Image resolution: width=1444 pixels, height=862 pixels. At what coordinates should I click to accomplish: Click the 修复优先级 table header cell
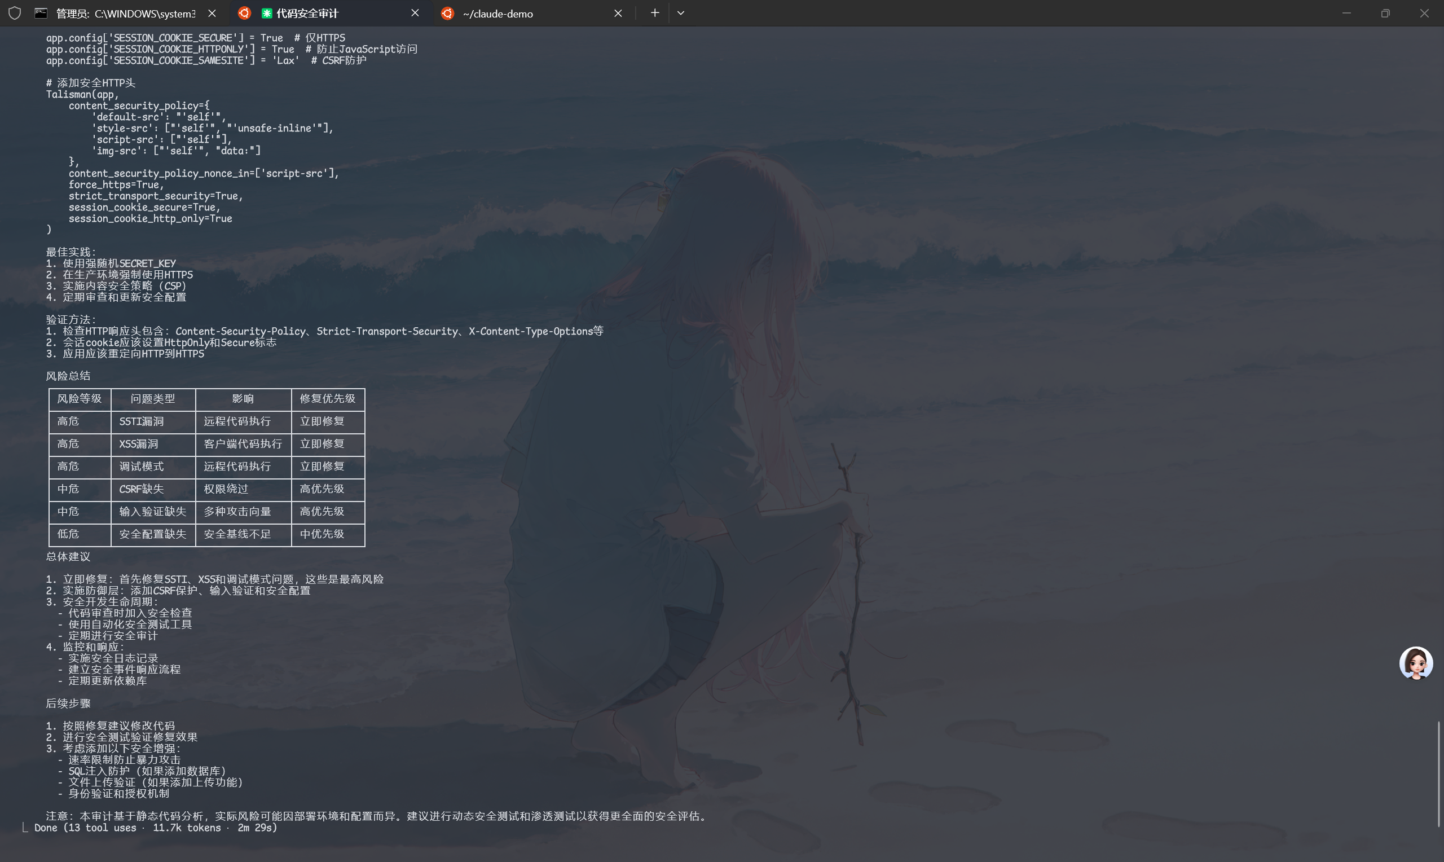coord(328,398)
